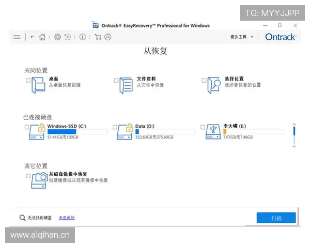Click the drive list scroll down arrow
This screenshot has width=310, height=248.
294,147
